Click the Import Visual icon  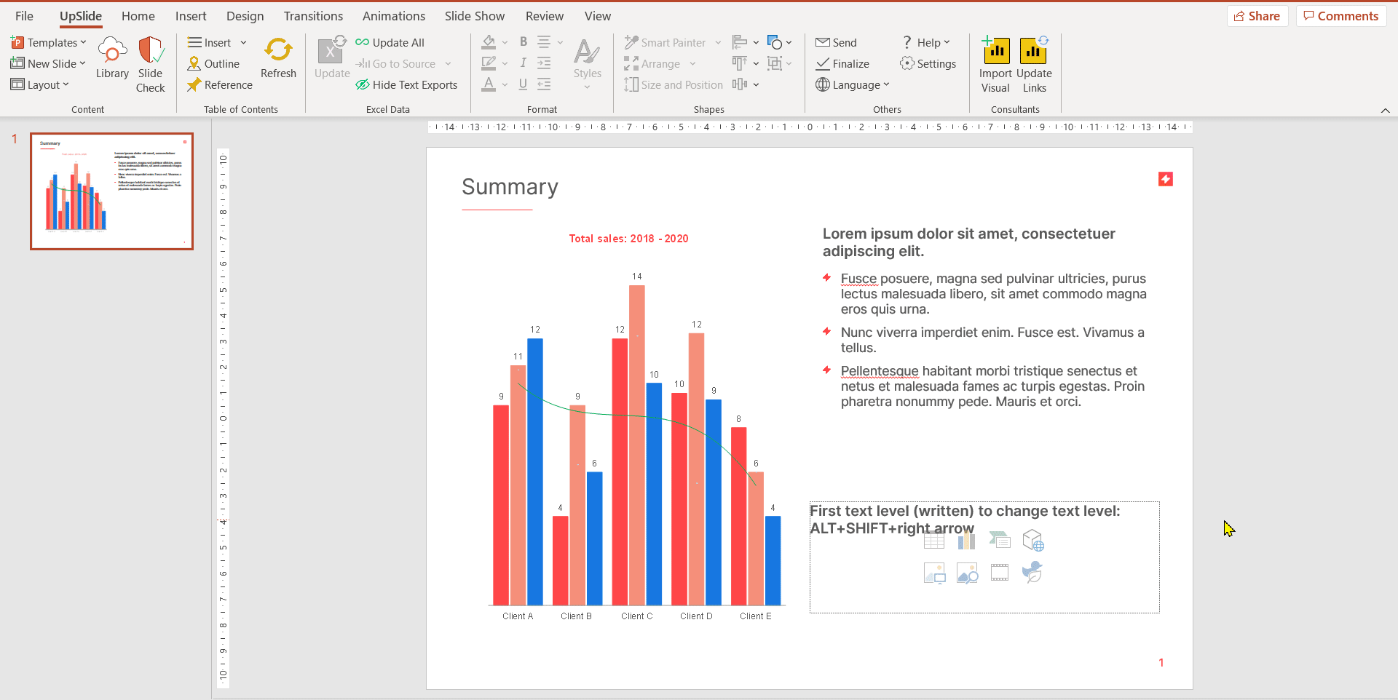995,65
